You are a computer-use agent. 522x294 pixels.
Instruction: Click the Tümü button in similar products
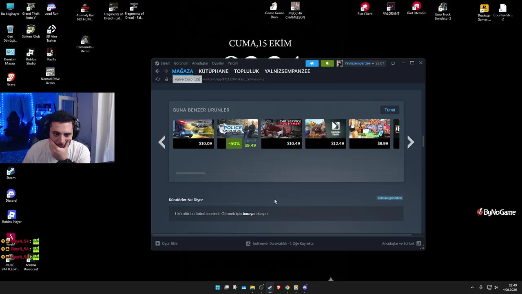coord(390,110)
